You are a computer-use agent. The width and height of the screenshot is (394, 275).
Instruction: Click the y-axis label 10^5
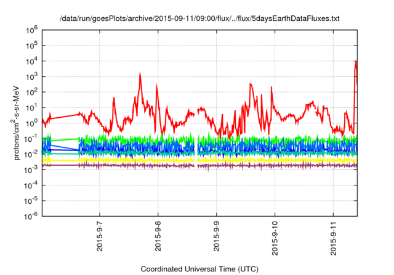(x=31, y=46)
